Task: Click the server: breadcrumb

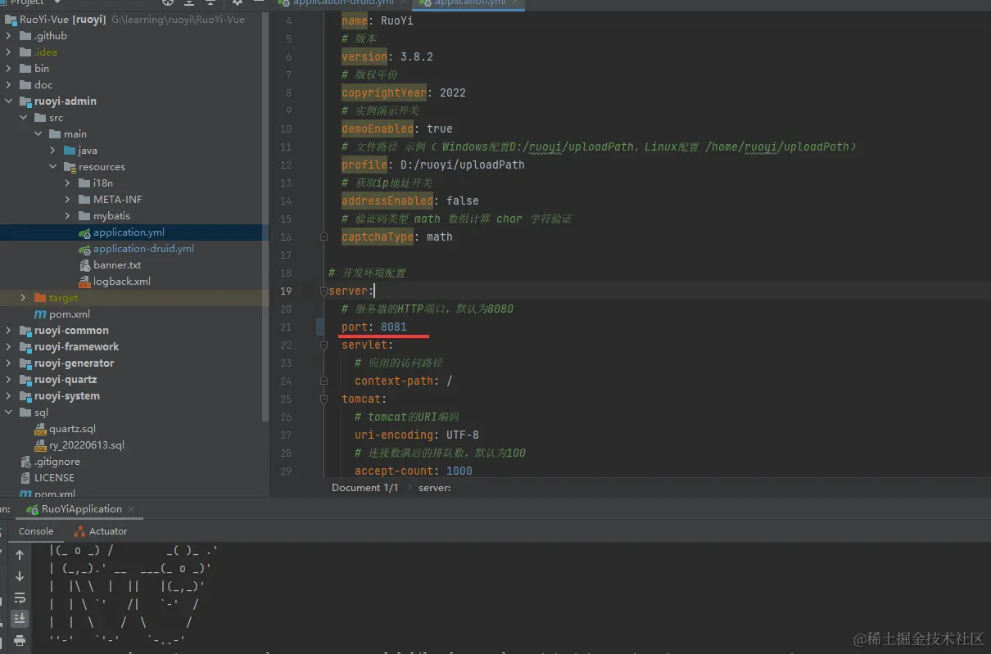Action: coord(435,488)
